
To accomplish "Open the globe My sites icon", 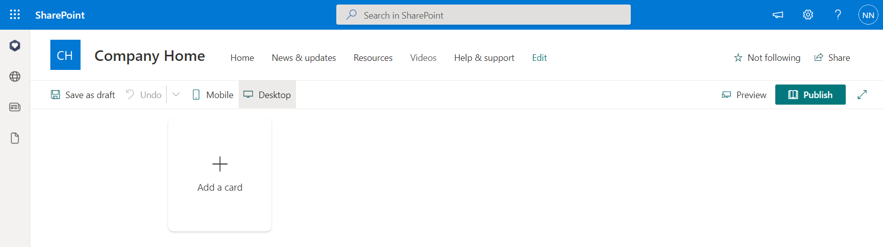I will [15, 76].
